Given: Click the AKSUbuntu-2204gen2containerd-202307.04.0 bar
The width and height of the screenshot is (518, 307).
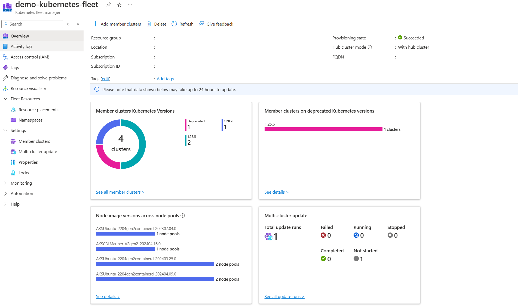Looking at the screenshot, I should tap(125, 234).
